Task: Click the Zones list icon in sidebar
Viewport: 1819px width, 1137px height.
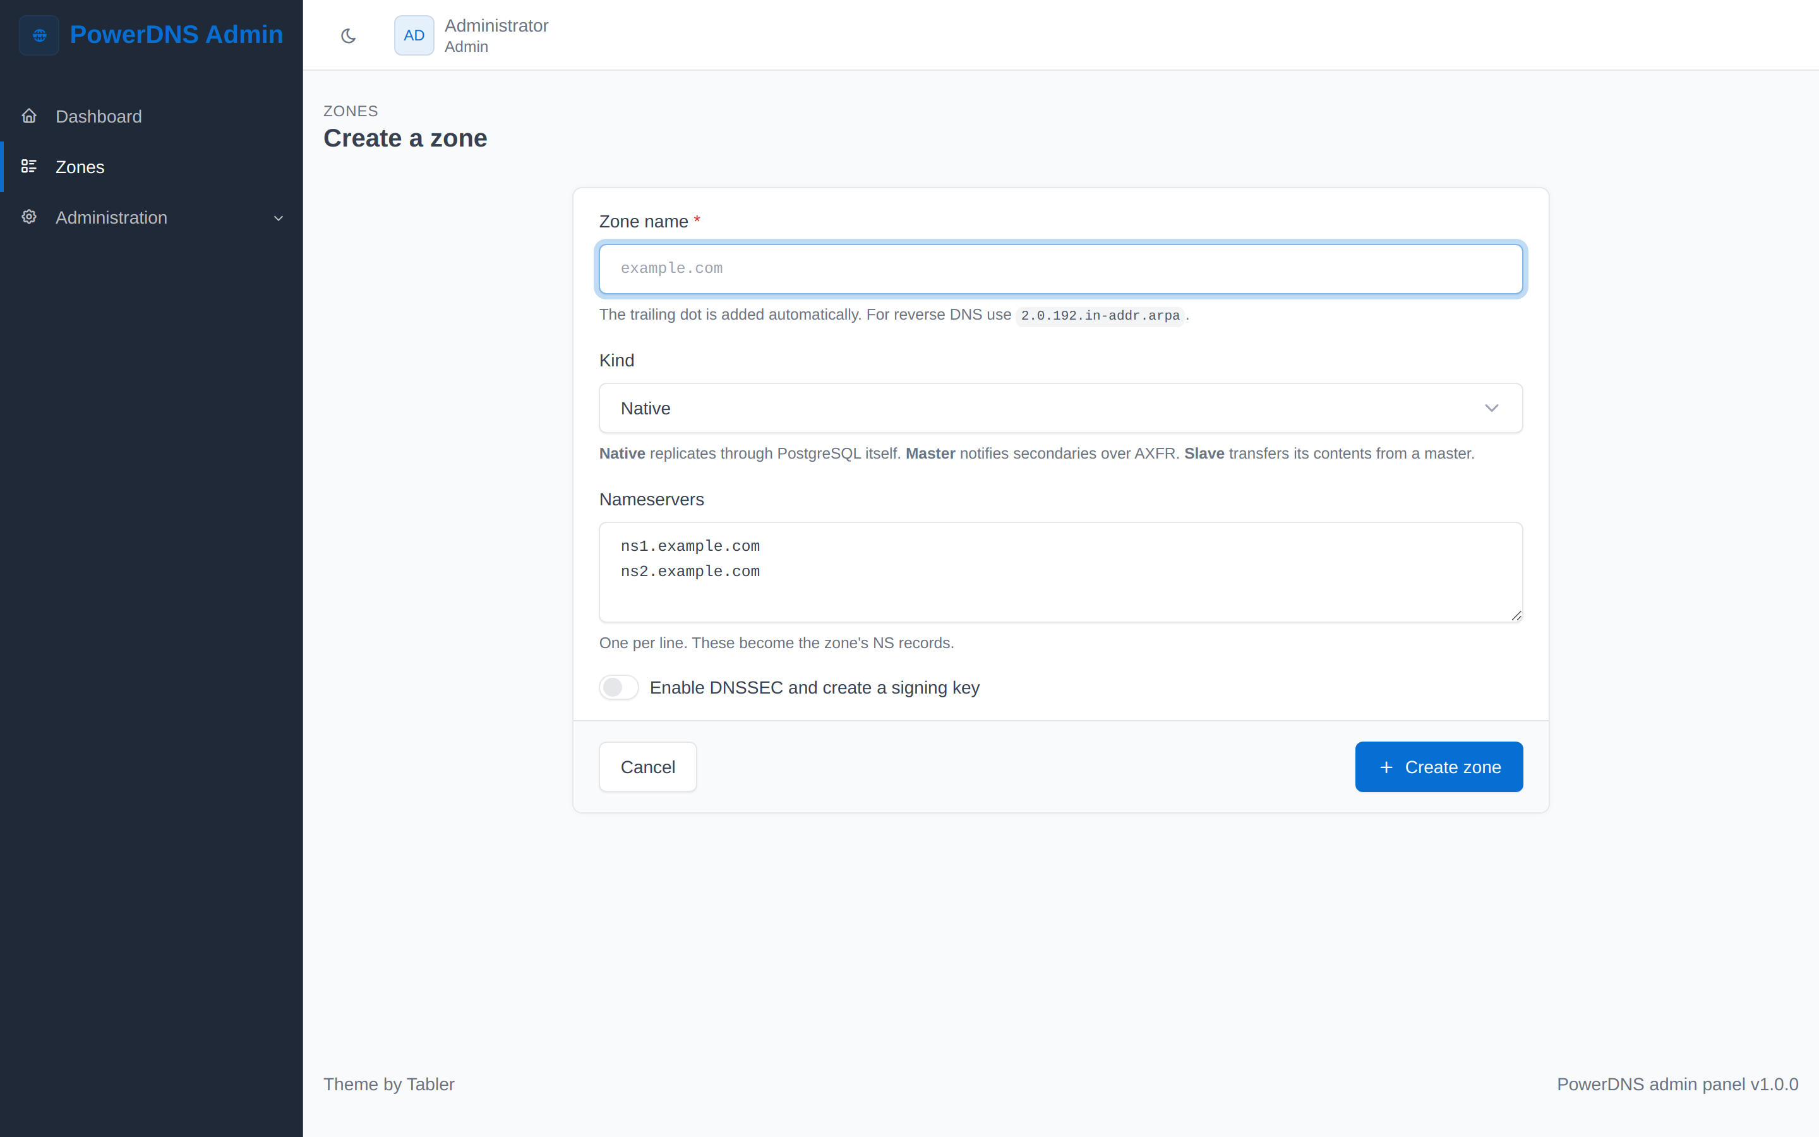Action: click(29, 166)
